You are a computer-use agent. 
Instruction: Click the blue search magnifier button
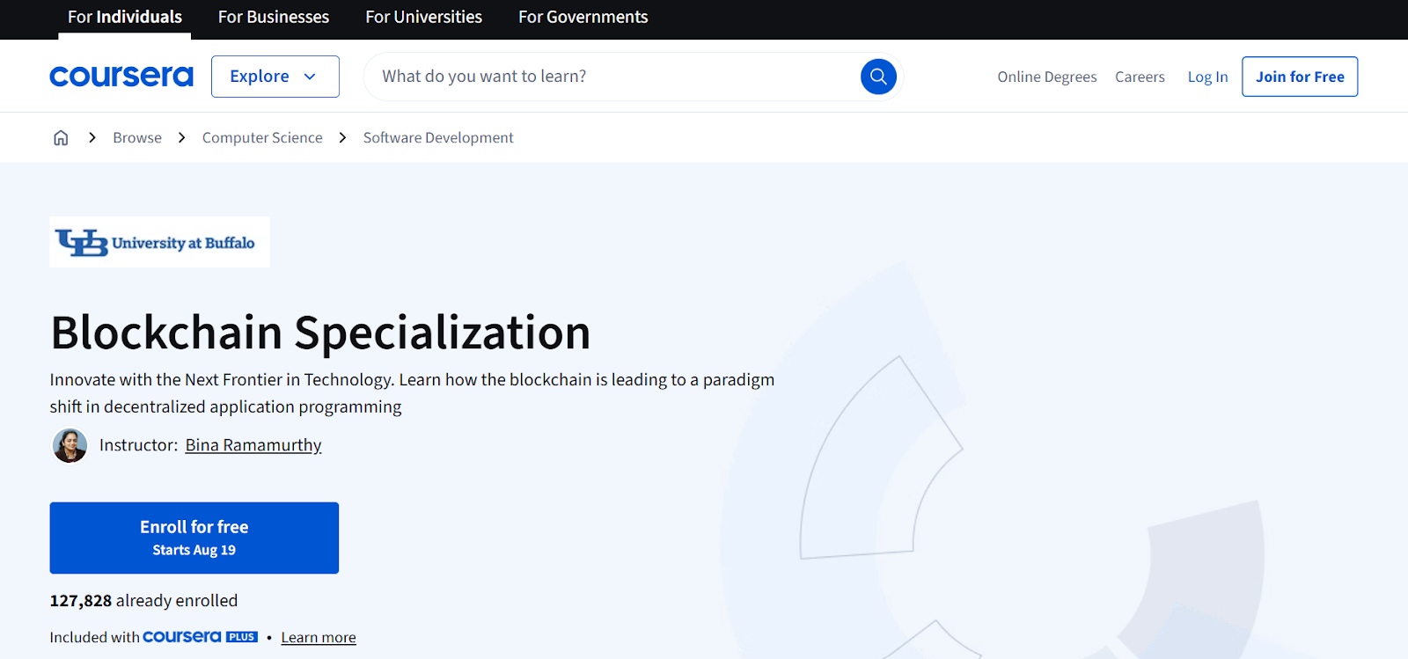point(878,77)
